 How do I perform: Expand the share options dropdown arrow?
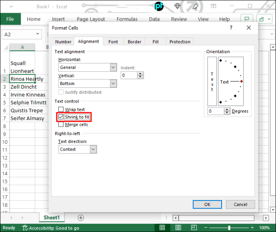pyautogui.click(x=269, y=19)
